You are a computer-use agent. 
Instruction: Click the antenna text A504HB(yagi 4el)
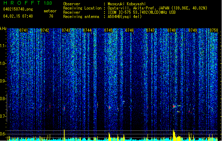coord(125,17)
